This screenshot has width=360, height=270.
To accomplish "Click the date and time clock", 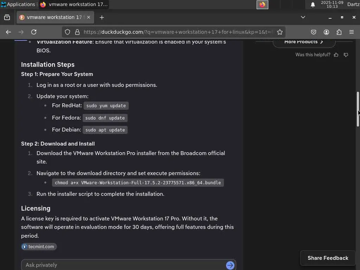I will coord(332,4).
